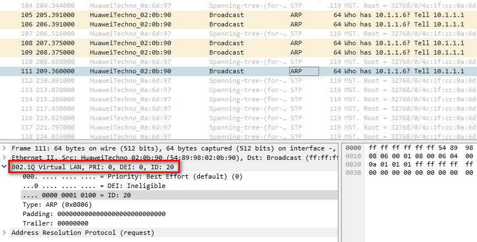Select packet 109 at time 208.375000

[x=239, y=52]
